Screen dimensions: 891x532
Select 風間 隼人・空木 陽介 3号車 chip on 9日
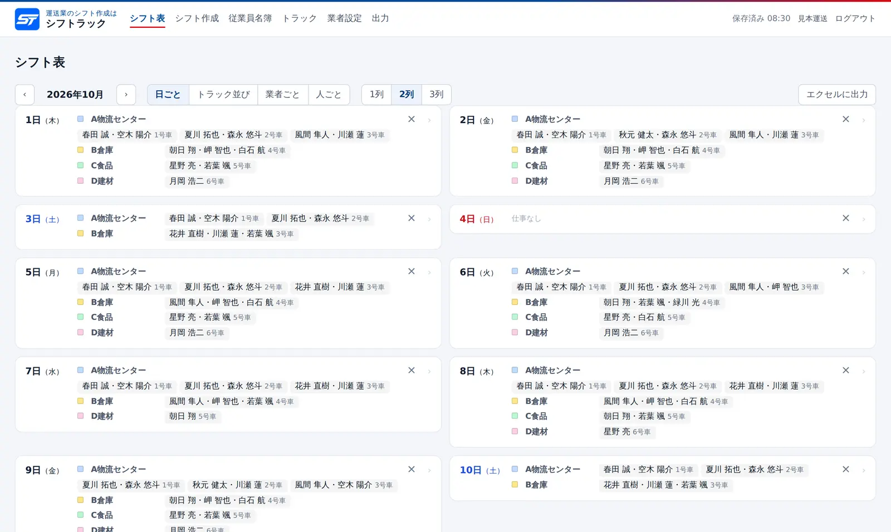tap(344, 485)
